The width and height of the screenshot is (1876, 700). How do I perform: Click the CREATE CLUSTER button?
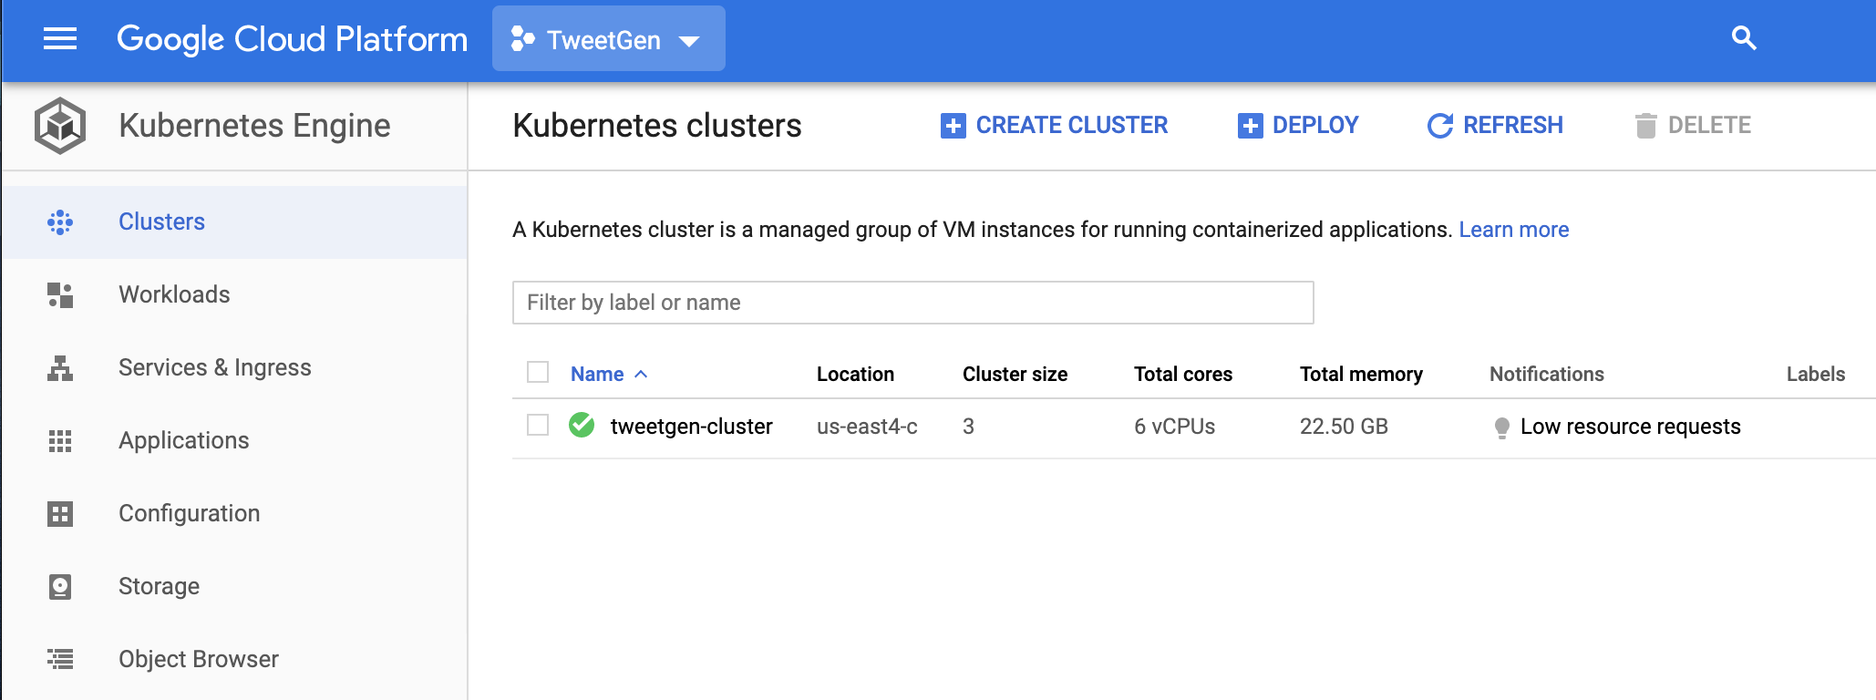[1054, 126]
